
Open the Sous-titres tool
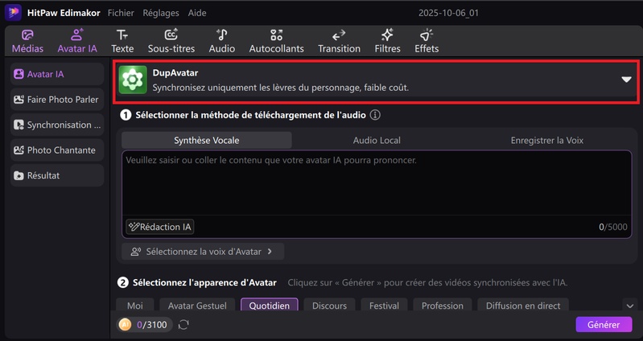point(171,41)
